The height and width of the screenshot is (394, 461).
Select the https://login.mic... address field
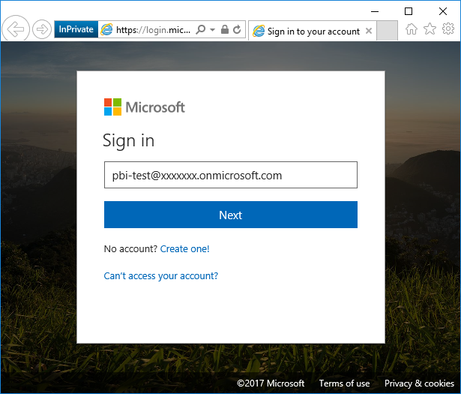coord(153,30)
